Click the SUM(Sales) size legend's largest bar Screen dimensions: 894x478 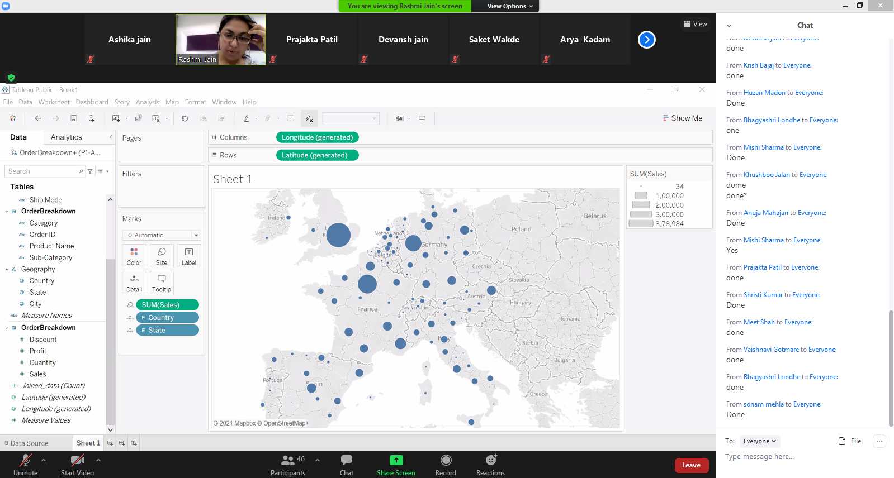(x=641, y=223)
